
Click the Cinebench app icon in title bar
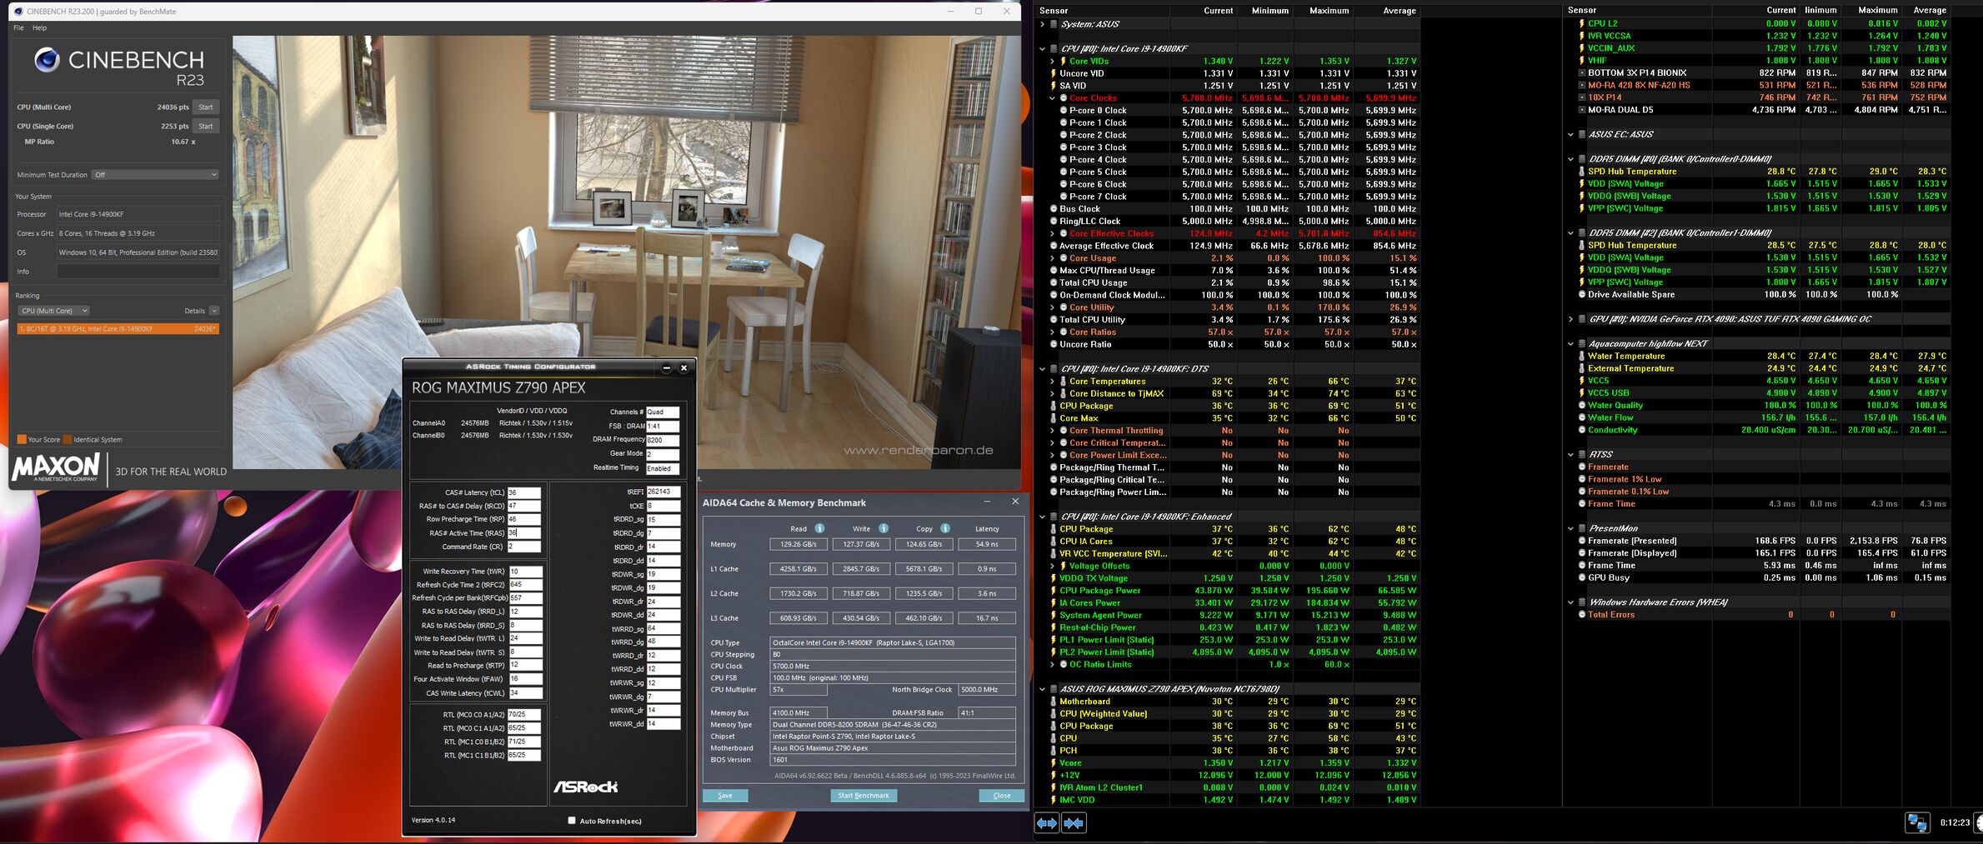coord(18,11)
